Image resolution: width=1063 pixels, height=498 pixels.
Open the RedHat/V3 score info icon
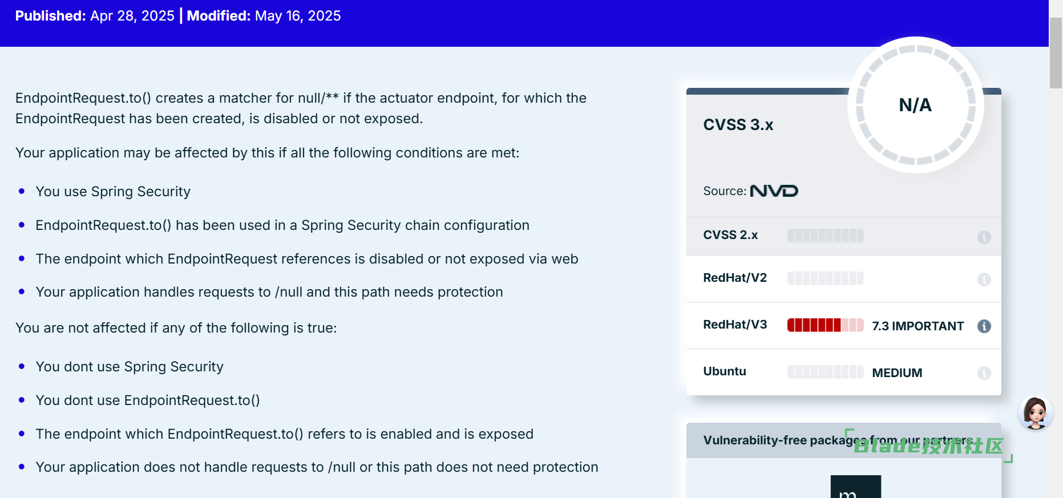tap(984, 326)
